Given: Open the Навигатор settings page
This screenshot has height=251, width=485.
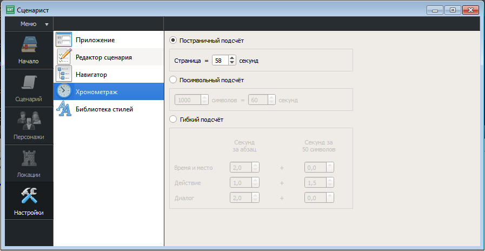Looking at the screenshot, I should [x=109, y=74].
